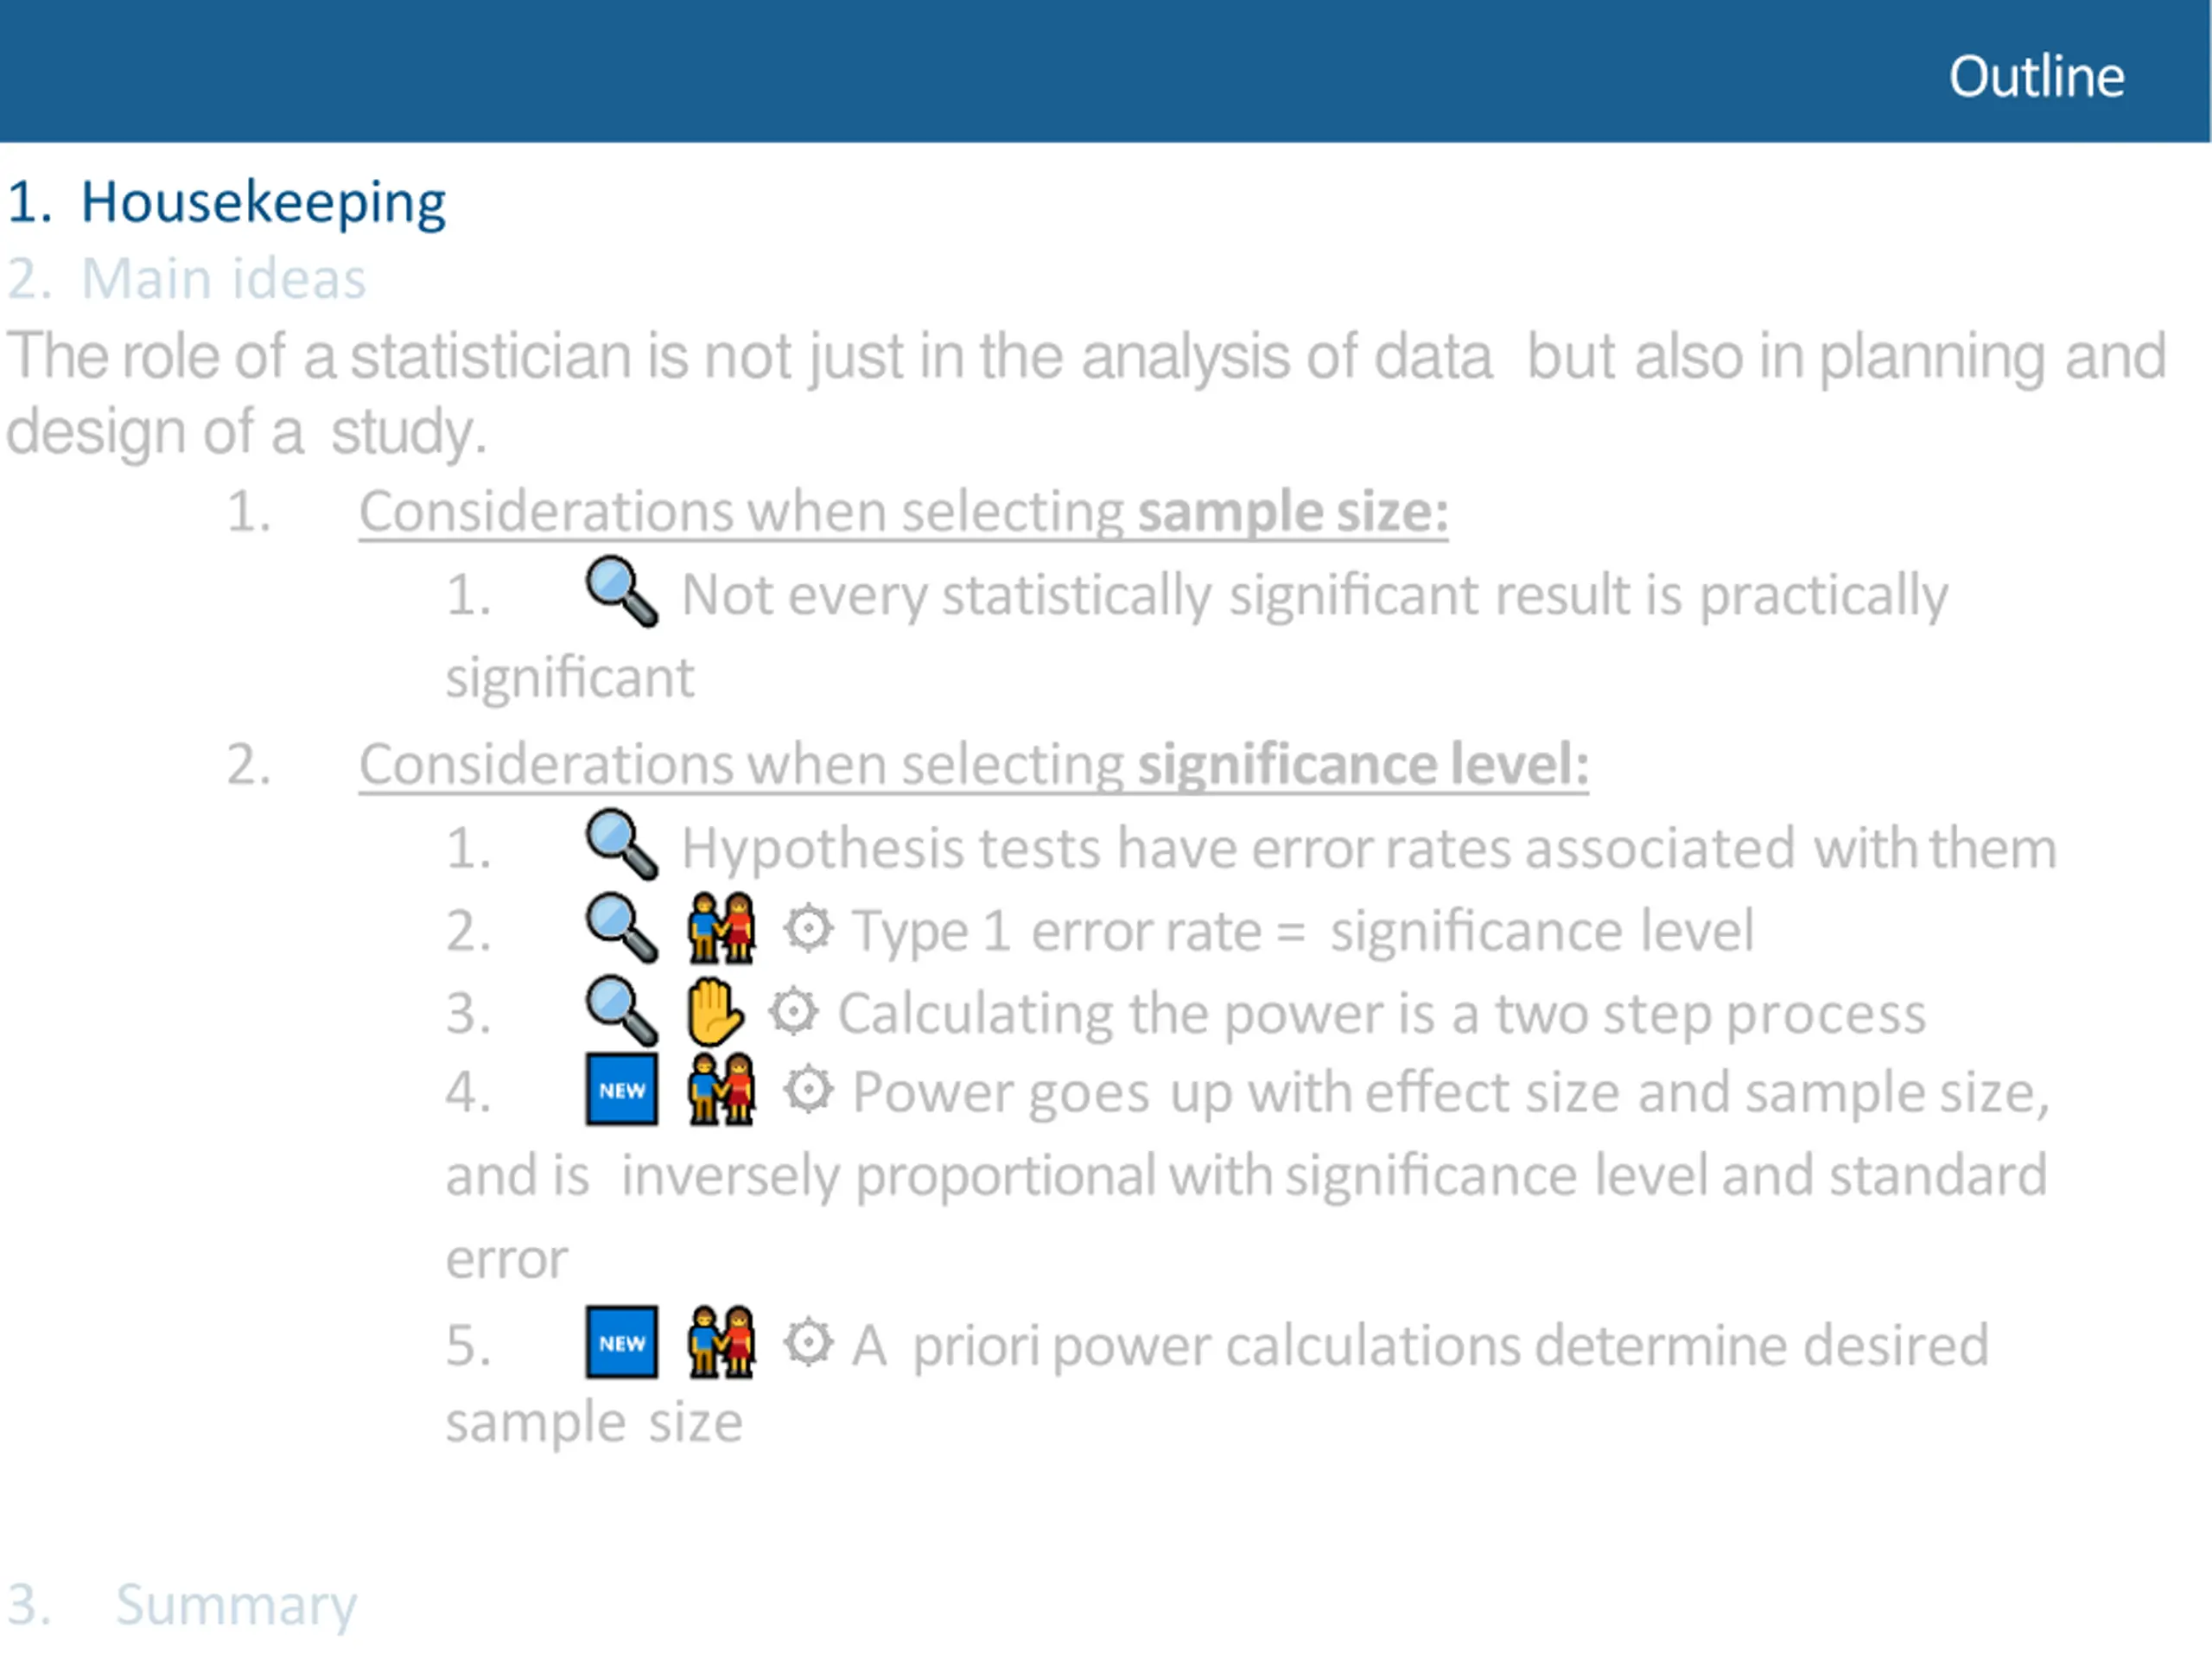Click magnifying glass icon beside 'Not every statistically'

click(x=621, y=592)
